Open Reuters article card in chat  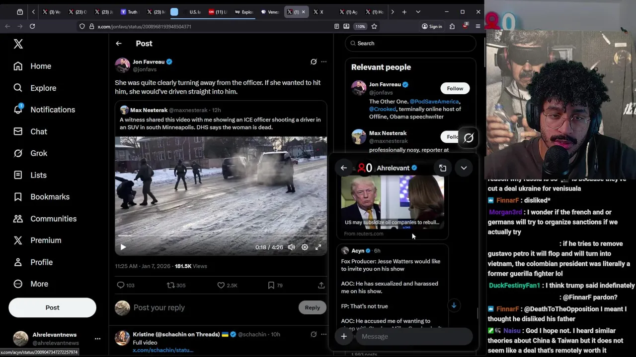[393, 208]
